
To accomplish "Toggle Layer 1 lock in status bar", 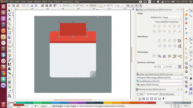I will pos(38,106).
